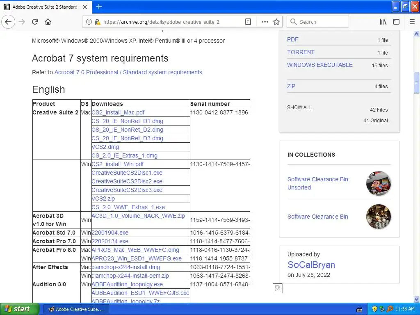Download clamchop-x244-install-oem.zip
Viewport: 420px width, 315px height.
[x=130, y=276]
